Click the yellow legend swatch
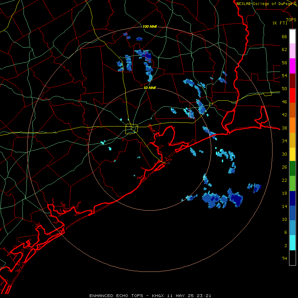This screenshot has width=298, height=298. point(292,154)
